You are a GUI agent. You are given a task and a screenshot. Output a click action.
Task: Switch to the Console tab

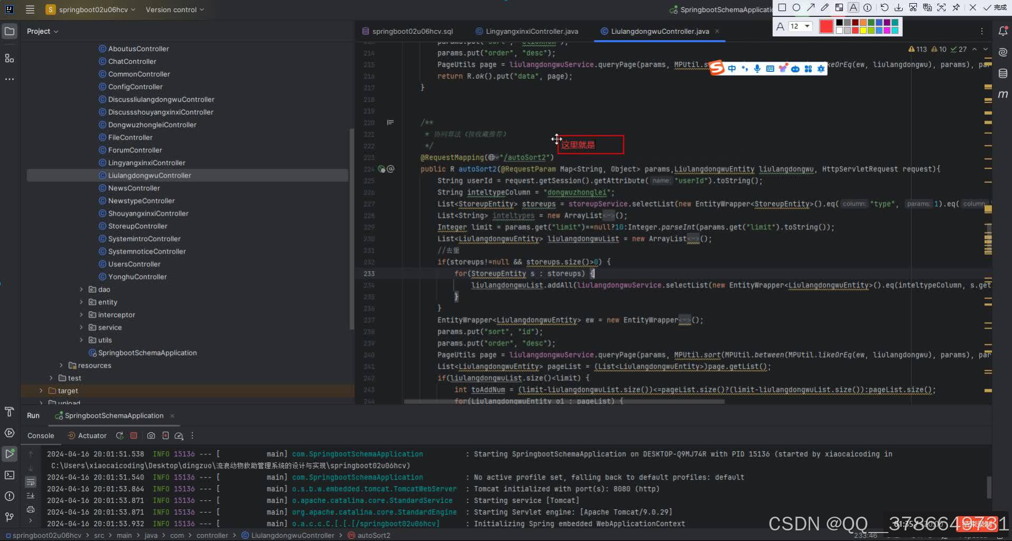click(41, 436)
